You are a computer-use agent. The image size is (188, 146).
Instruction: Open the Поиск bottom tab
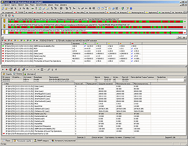pyautogui.click(x=7, y=141)
